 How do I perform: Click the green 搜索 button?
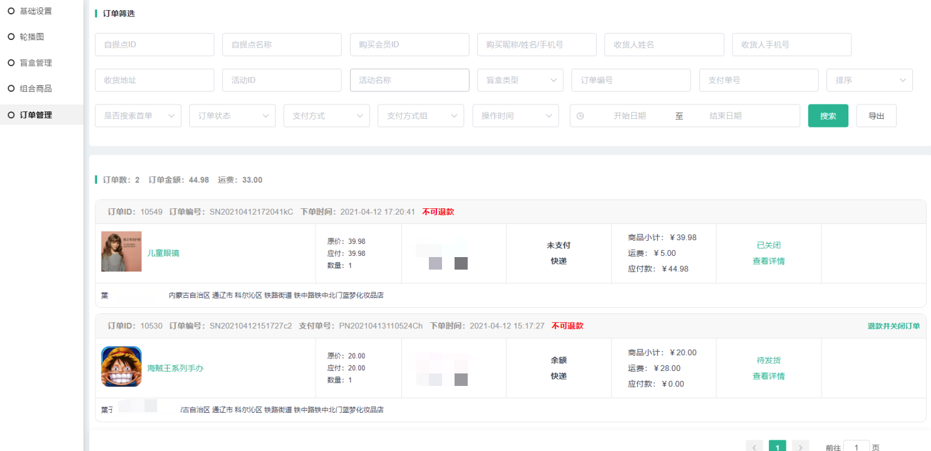[828, 116]
